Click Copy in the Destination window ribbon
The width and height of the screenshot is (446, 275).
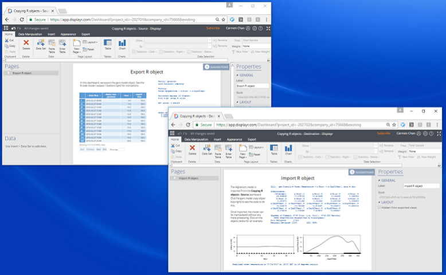(176, 151)
